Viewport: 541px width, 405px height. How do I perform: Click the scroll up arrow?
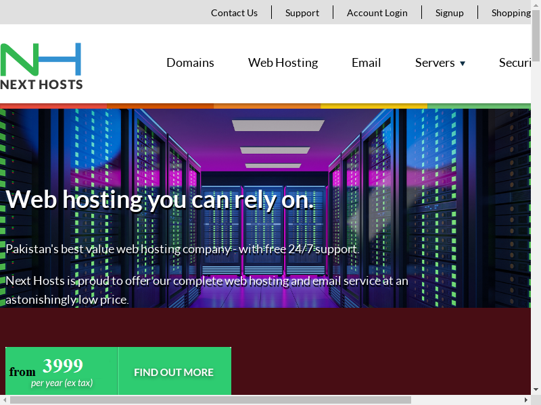(x=536, y=5)
